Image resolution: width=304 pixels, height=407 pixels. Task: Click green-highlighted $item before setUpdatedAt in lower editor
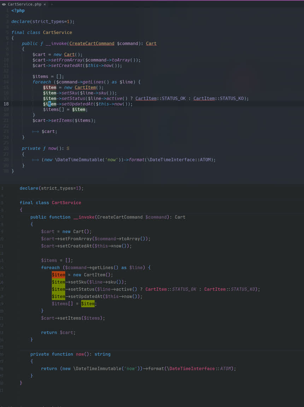click(x=58, y=297)
